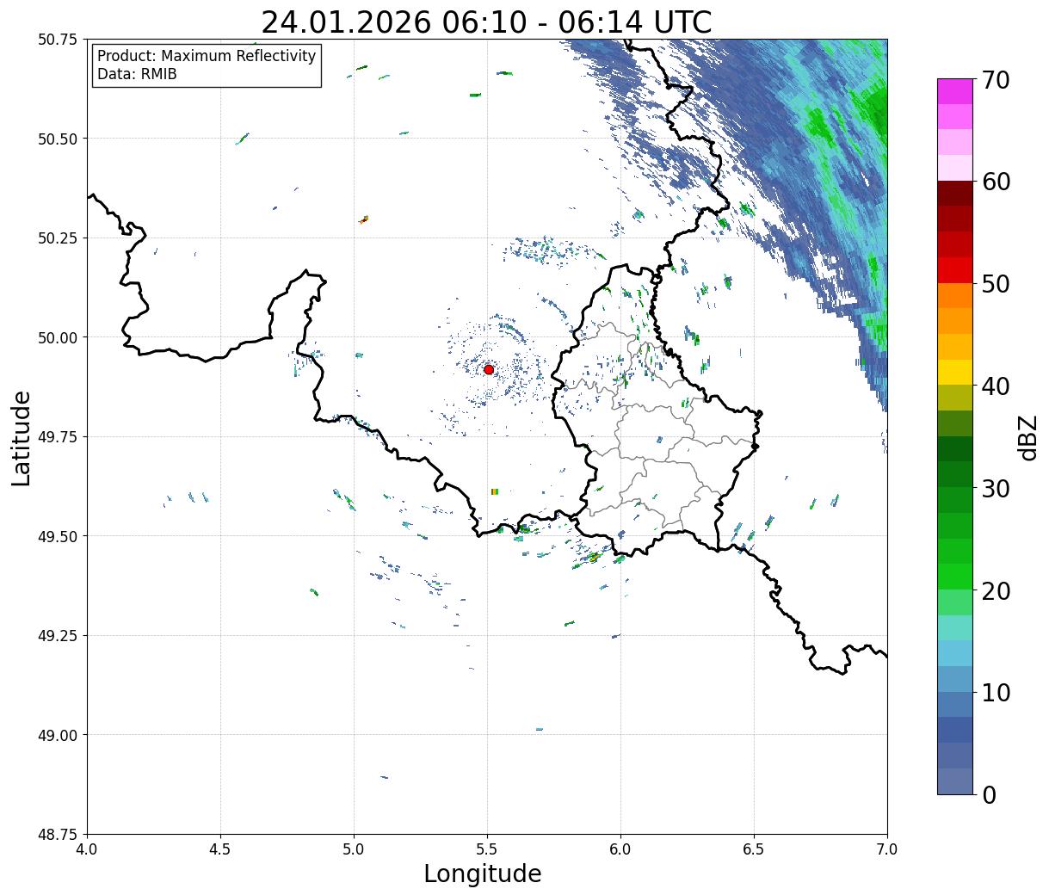
Task: Click the 'Product: Maximum Reflectivity' legend line
Action: [x=207, y=56]
